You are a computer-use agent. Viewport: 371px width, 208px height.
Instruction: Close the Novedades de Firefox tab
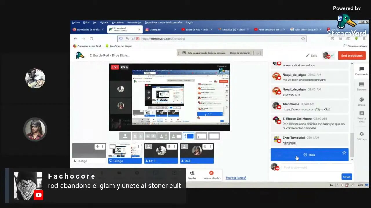[103, 29]
